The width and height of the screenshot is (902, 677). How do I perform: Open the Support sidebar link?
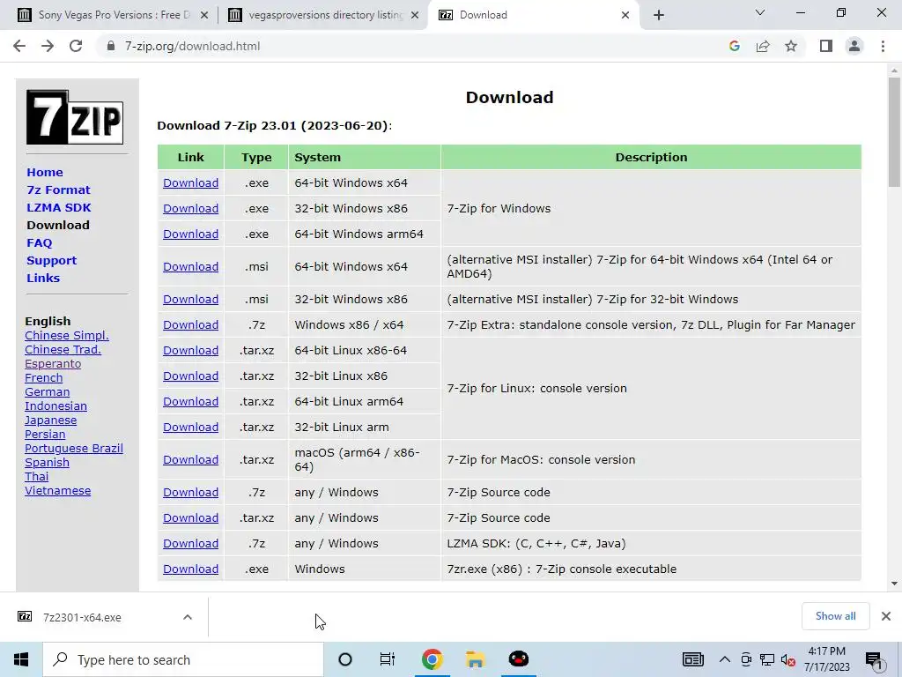[x=51, y=260]
